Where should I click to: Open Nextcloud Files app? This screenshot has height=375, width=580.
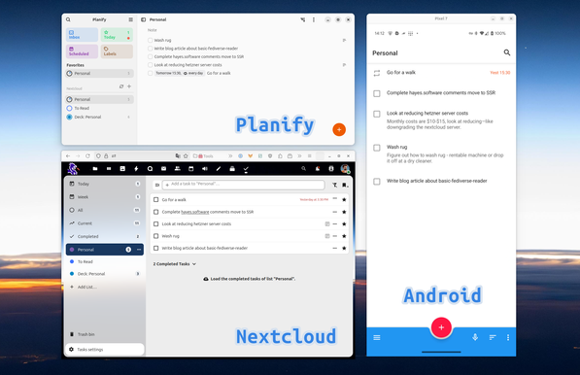(95, 169)
